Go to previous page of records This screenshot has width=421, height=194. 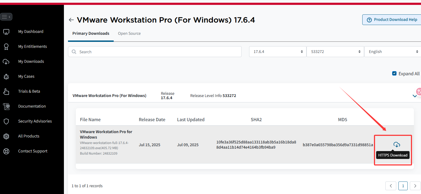pyautogui.click(x=391, y=186)
